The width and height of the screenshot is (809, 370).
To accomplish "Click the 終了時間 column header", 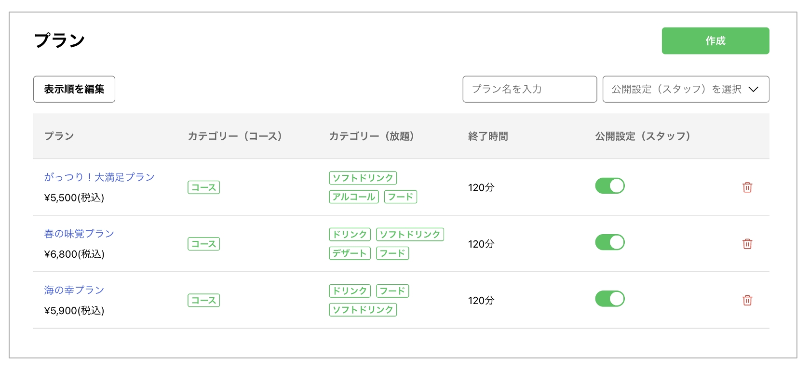I will [488, 136].
